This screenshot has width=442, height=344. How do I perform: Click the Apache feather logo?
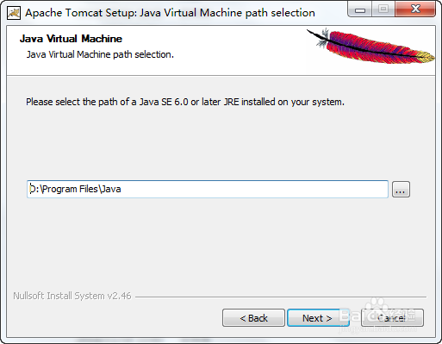370,46
